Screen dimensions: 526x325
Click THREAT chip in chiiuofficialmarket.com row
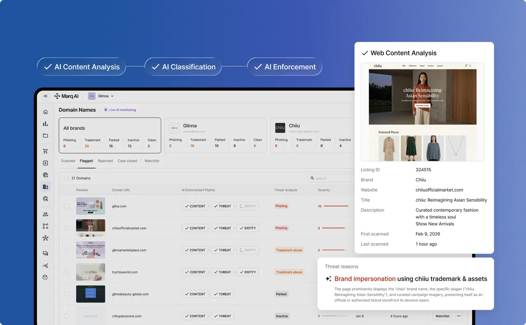click(x=223, y=228)
